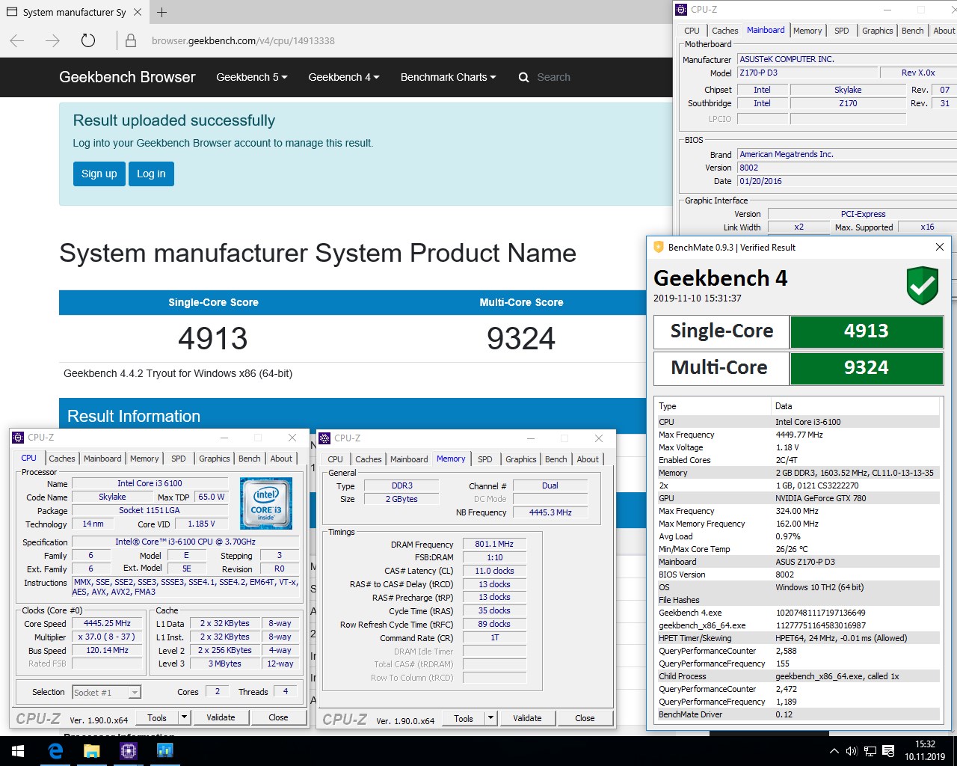Close the BenchMate Verified Result window
Image resolution: width=957 pixels, height=766 pixels.
coord(940,247)
